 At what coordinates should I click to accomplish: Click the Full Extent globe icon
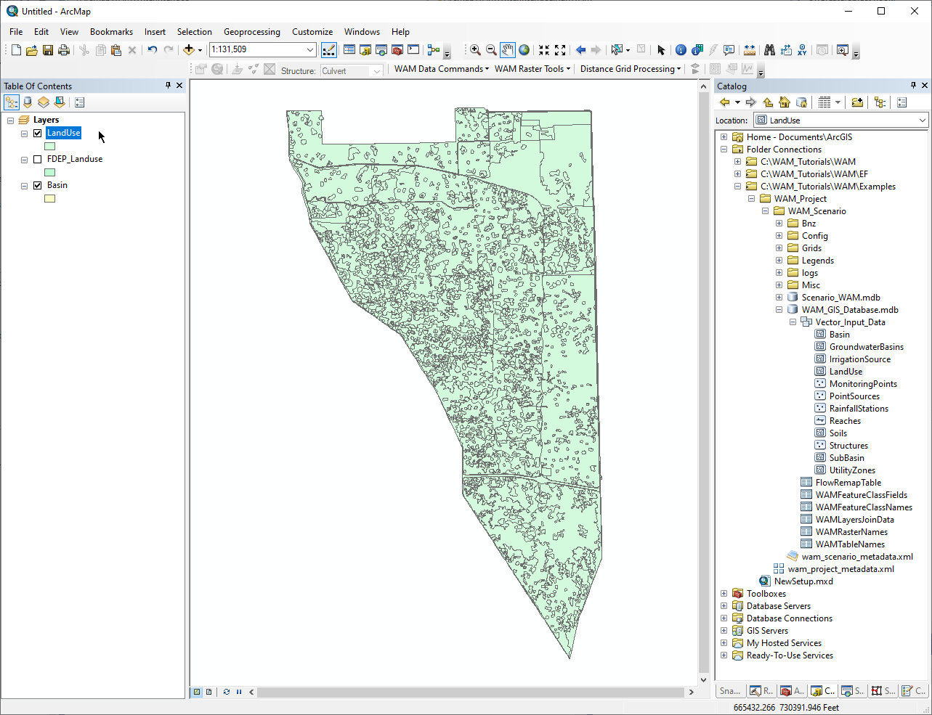tap(524, 50)
